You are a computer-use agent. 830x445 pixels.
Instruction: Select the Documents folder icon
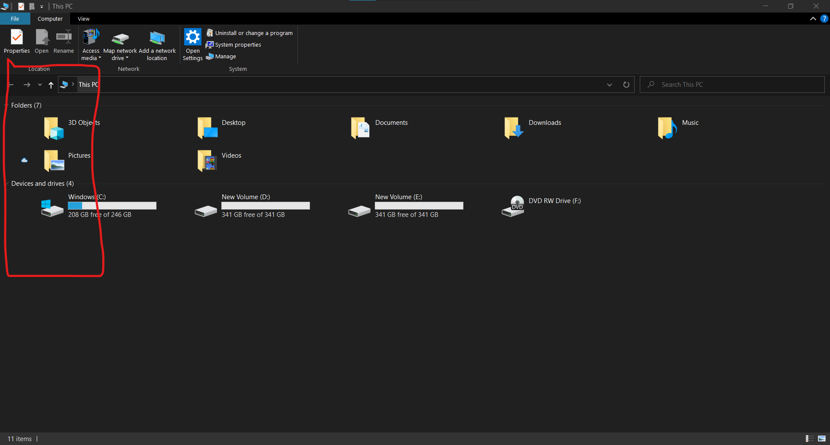pyautogui.click(x=361, y=128)
